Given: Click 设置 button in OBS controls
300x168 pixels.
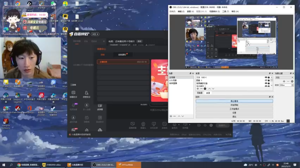Looking at the screenshot, I should click(234, 113).
